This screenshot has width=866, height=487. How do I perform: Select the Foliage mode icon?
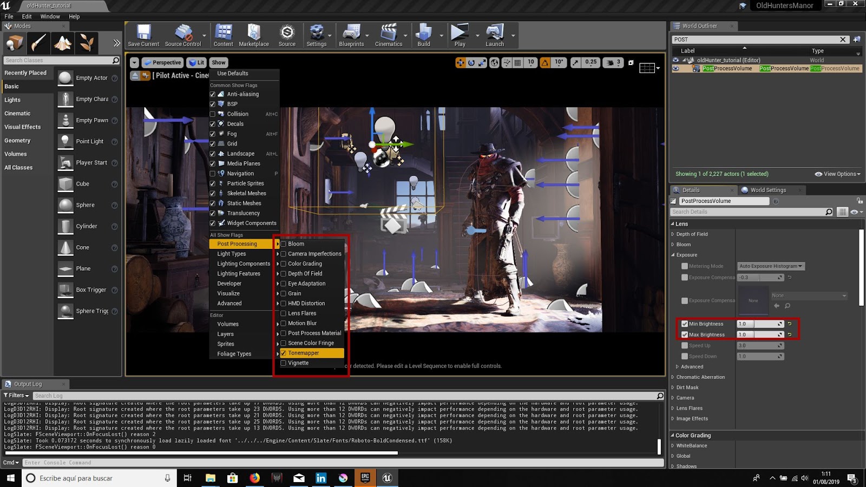coord(86,43)
